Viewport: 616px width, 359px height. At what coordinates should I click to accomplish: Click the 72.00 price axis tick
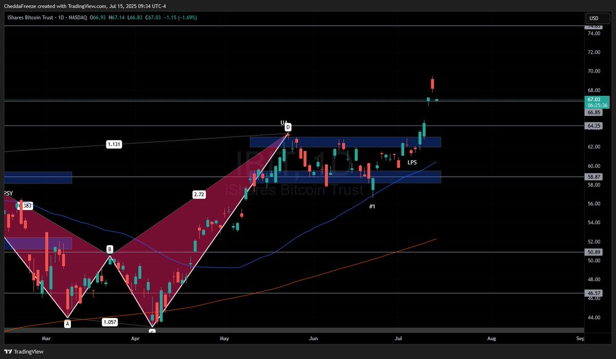click(594, 52)
